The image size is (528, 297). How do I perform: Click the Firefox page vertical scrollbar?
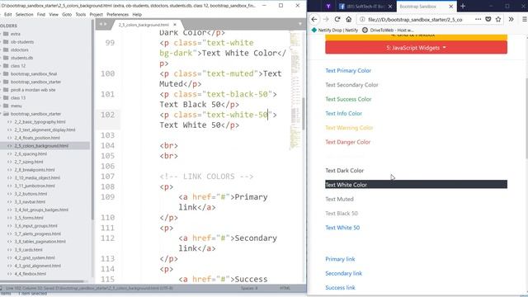click(x=526, y=118)
